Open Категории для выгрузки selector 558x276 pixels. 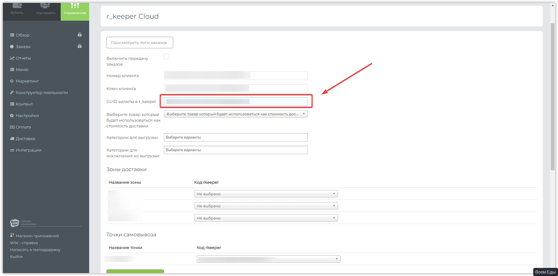[x=236, y=137]
